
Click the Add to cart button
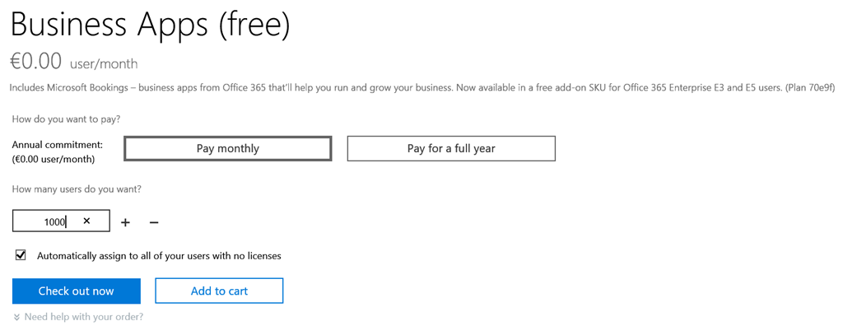[219, 291]
